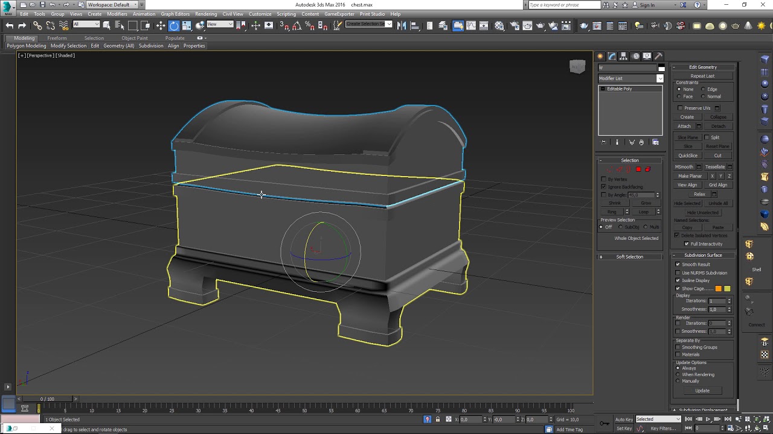This screenshot has width=773, height=434.
Task: Click the Attach button
Action: (x=684, y=127)
